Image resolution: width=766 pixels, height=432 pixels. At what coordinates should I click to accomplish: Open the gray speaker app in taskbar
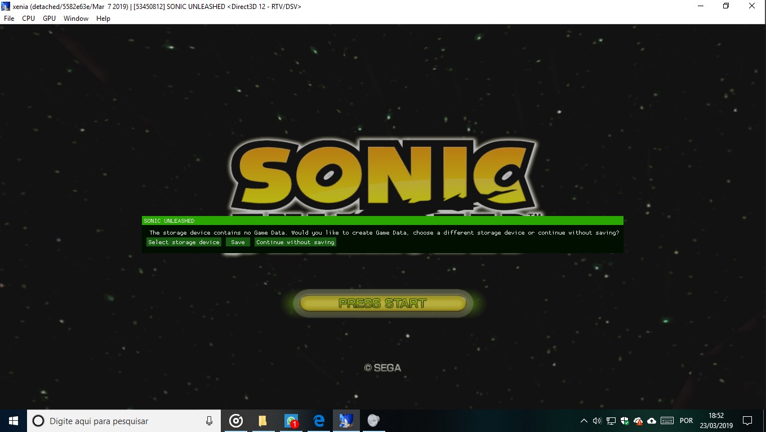pyautogui.click(x=373, y=421)
